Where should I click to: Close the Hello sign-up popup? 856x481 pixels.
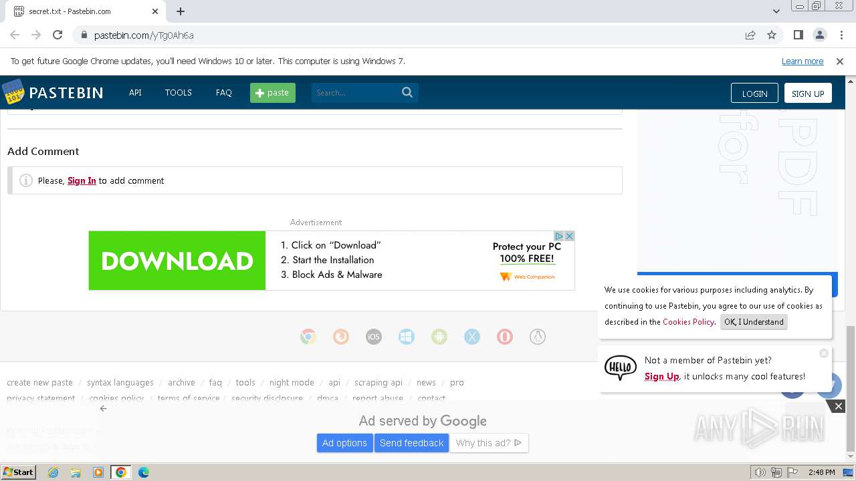[x=824, y=353]
